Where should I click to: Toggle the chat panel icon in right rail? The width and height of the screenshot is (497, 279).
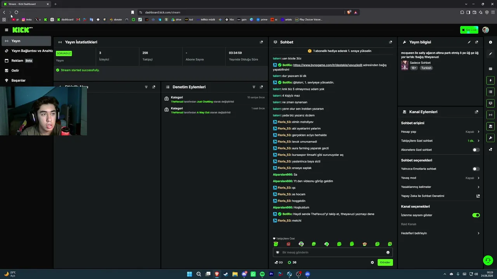(x=490, y=103)
